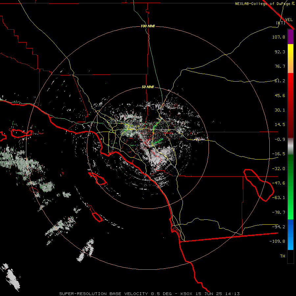Click the -47.6 value on the velocity scale
Viewport: 296px width, 296px height.
[279, 183]
